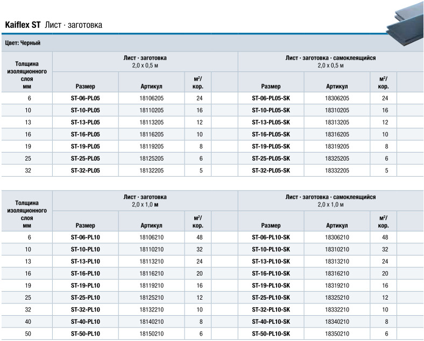The image size is (424, 341).
Task: Click size code ST-50-PL10-SK
Action: [271, 333]
